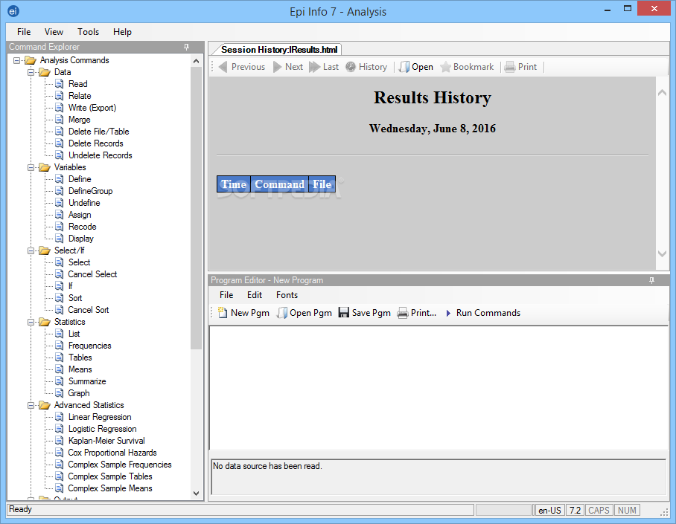Click the Logistic Regression document icon
The height and width of the screenshot is (524, 676).
(x=60, y=429)
